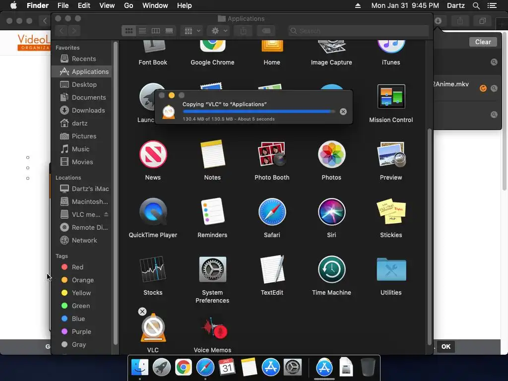508x381 pixels.
Task: Open the Utilities folder icon
Action: (x=391, y=269)
